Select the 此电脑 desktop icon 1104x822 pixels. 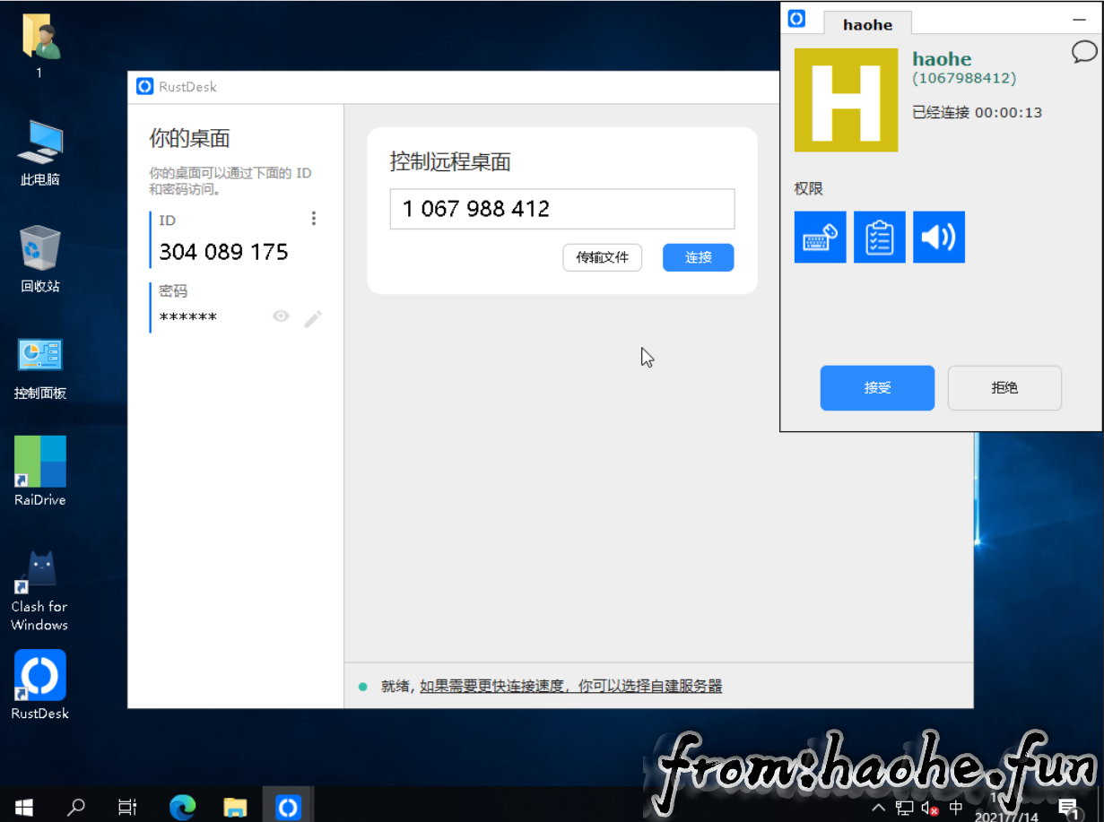point(40,153)
